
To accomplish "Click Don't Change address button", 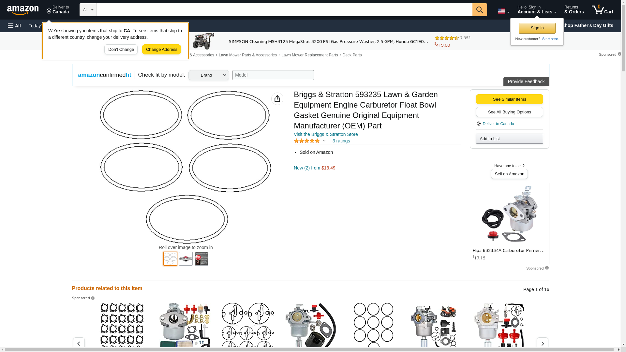I will pos(121,50).
